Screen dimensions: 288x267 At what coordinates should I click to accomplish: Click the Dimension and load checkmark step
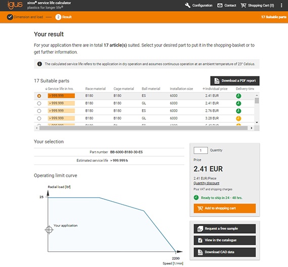pos(10,17)
